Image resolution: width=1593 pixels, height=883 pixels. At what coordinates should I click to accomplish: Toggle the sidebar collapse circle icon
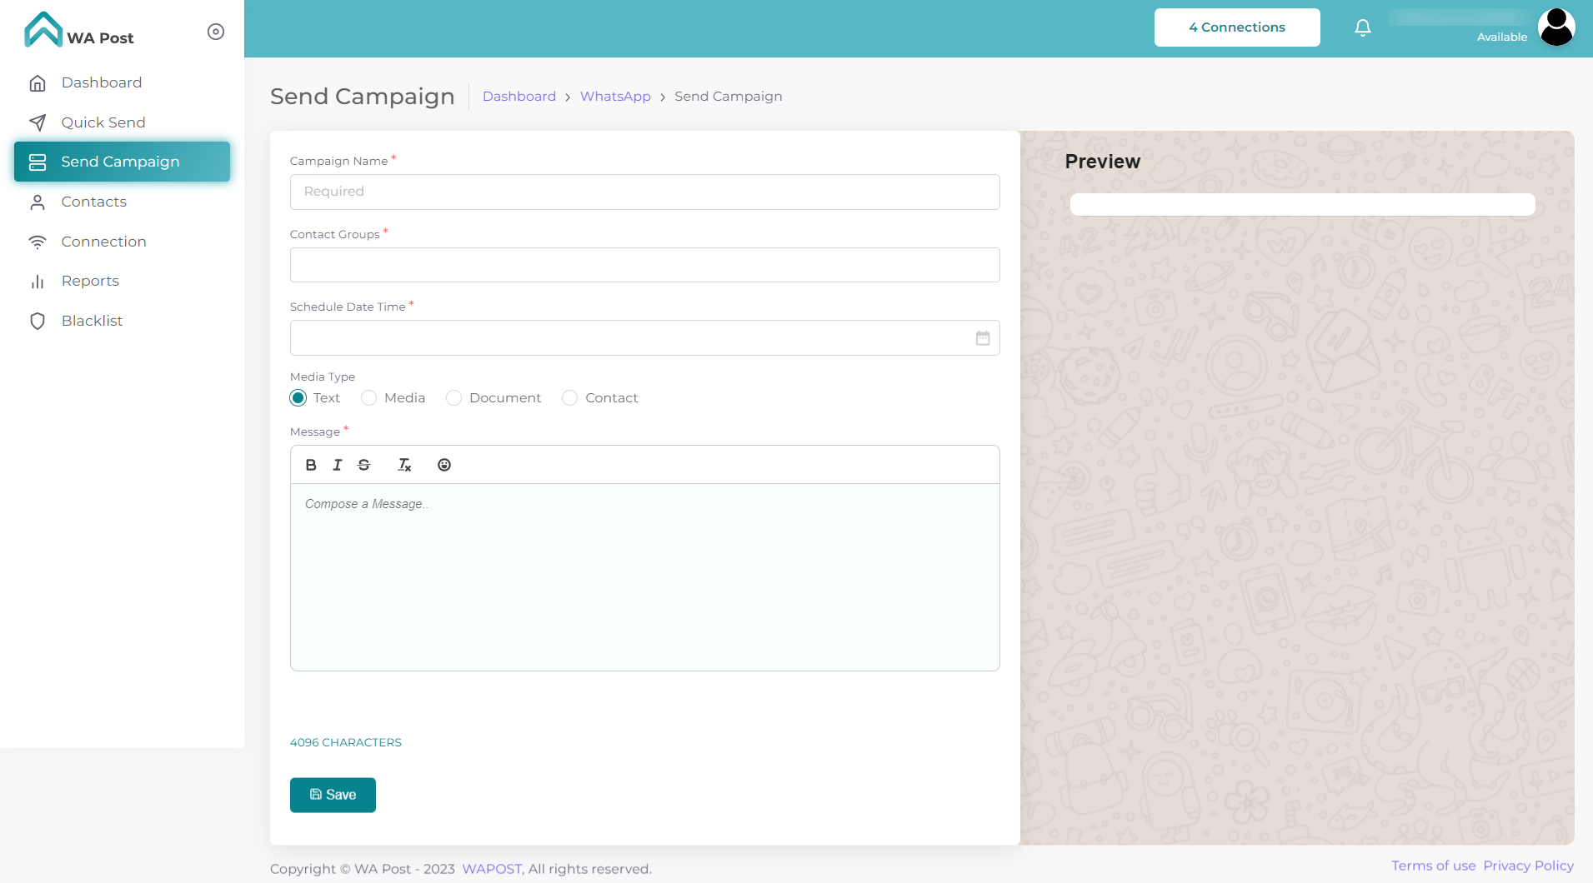click(x=216, y=32)
